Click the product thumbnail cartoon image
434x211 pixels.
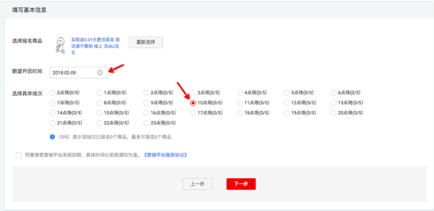coord(60,45)
